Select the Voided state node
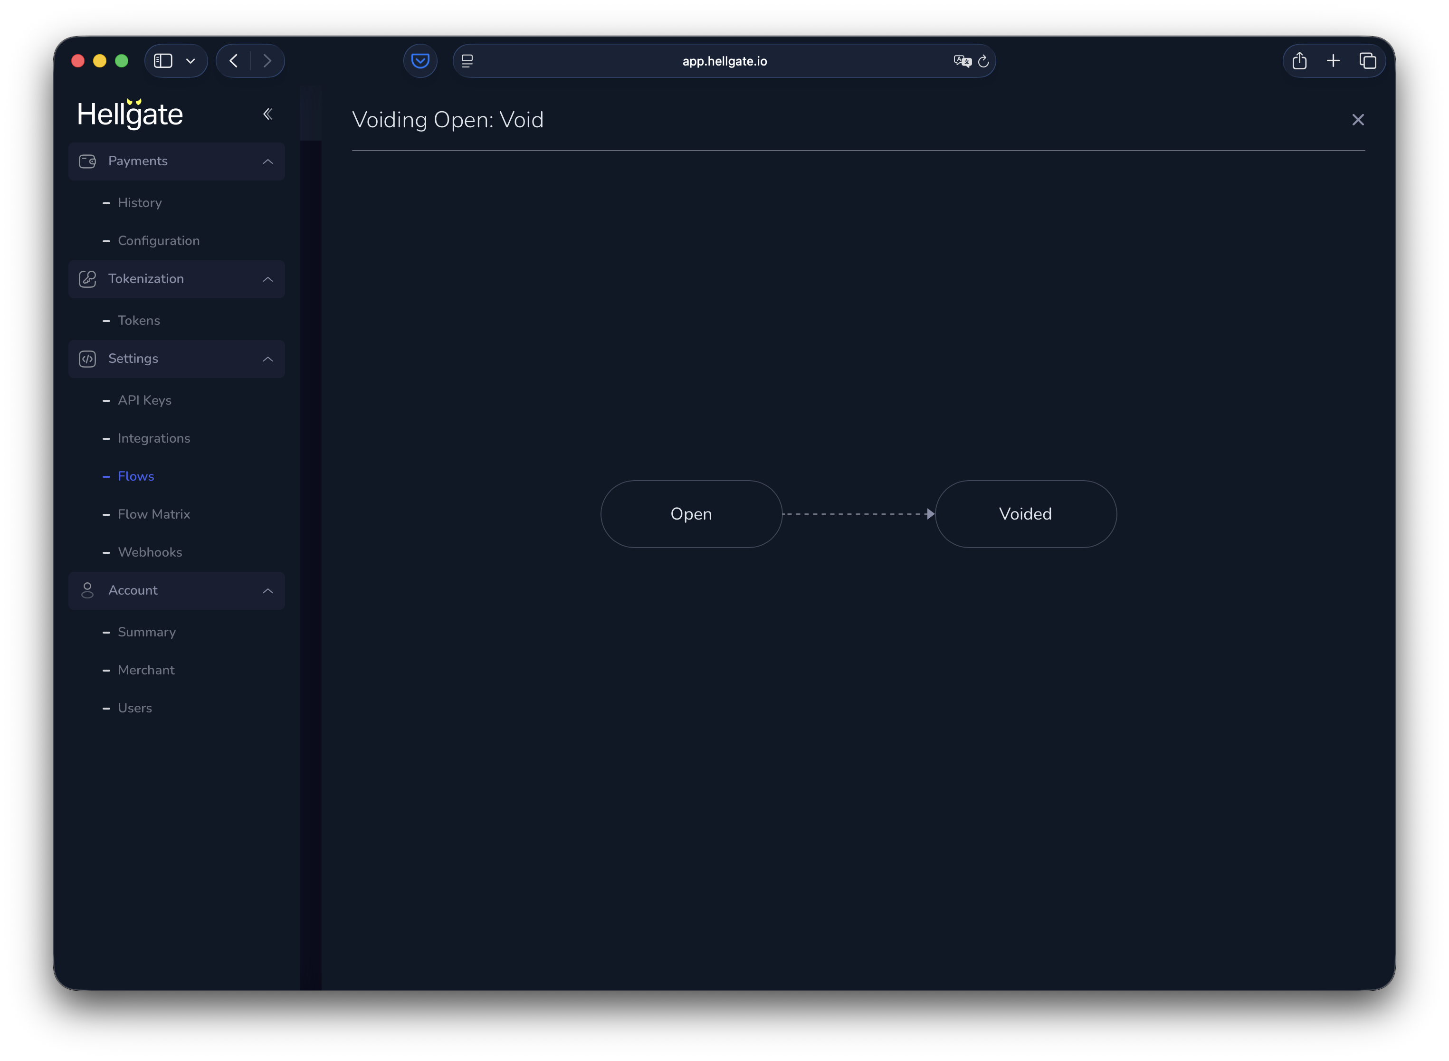Image resolution: width=1449 pixels, height=1061 pixels. pos(1025,514)
